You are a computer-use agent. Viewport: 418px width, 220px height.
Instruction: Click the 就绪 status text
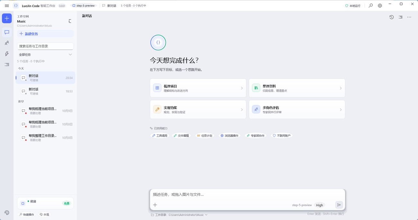point(33,201)
